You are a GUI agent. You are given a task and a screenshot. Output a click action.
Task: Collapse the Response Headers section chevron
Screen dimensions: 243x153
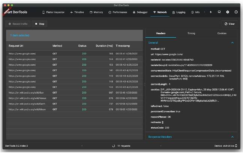click(x=232, y=137)
